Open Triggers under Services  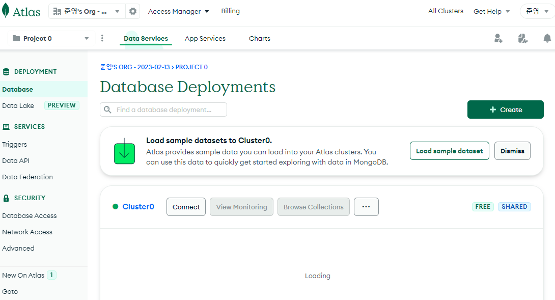(x=15, y=145)
